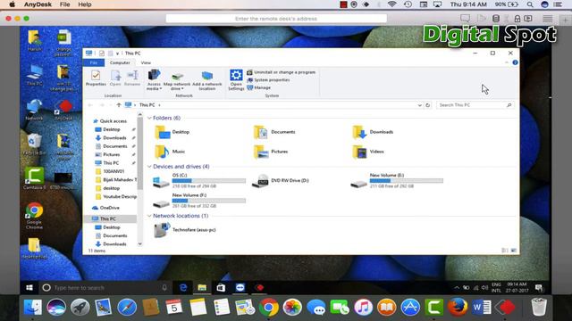
Task: Click Add a network location icon
Action: tap(206, 80)
